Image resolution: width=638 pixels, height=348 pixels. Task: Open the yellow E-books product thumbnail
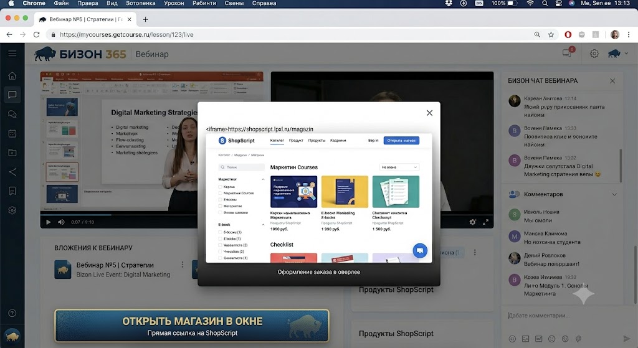click(345, 192)
